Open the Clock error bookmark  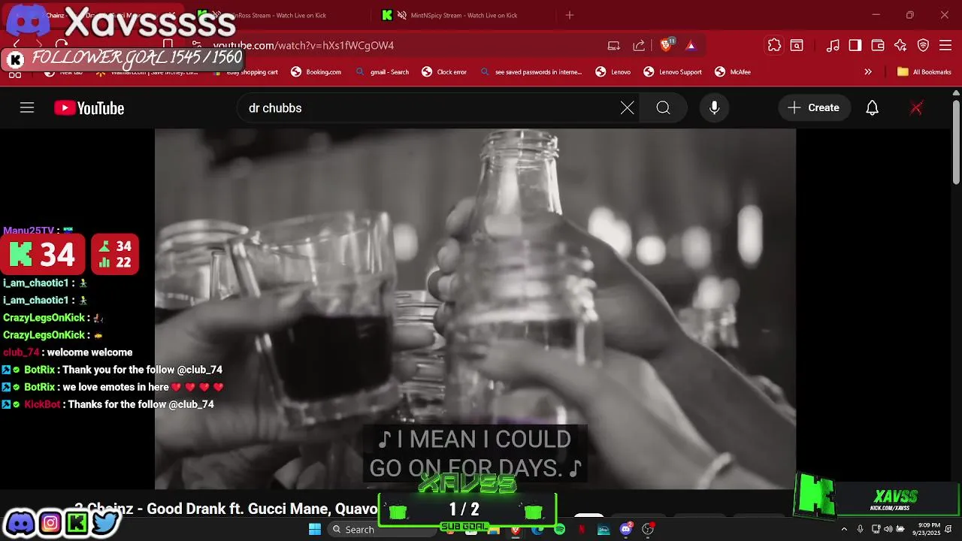click(x=444, y=72)
